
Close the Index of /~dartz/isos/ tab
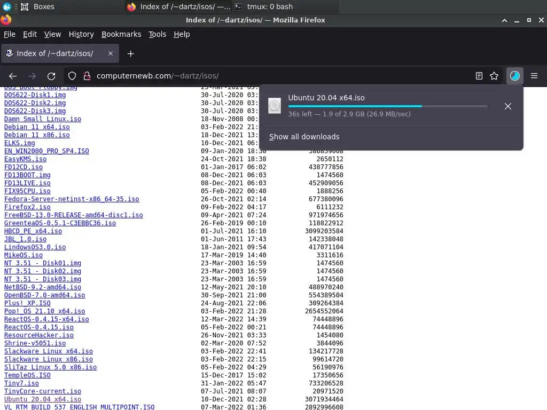click(x=111, y=53)
